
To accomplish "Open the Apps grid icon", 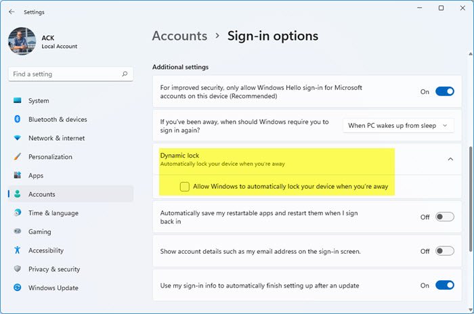I will pos(18,176).
